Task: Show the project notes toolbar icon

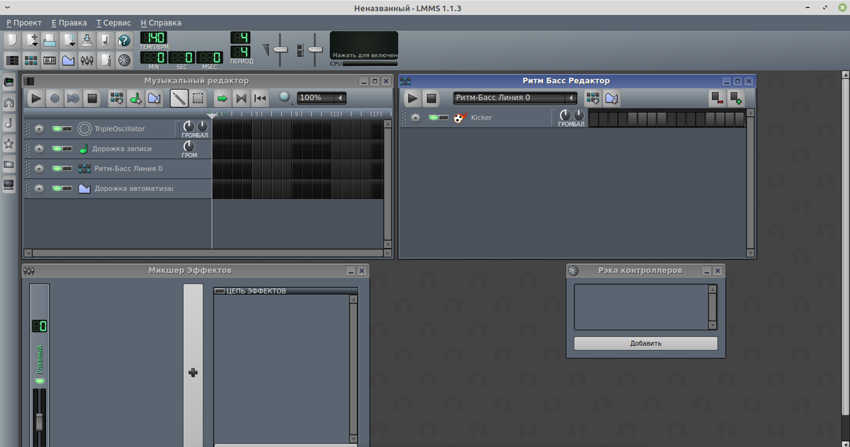Action: pos(106,60)
